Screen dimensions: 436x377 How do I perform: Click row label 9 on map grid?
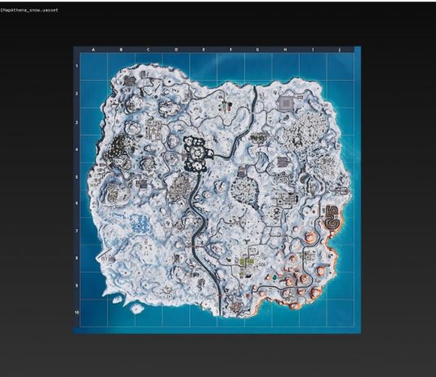coord(77,286)
